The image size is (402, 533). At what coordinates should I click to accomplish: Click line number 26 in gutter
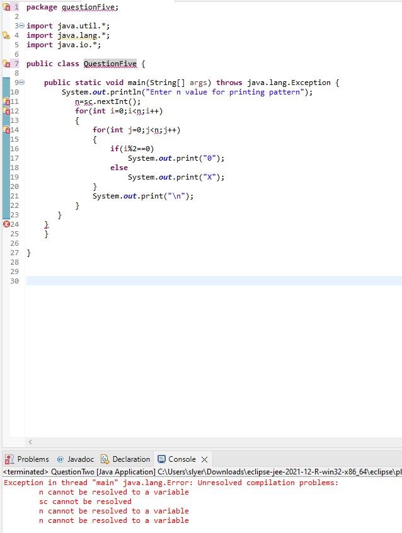[14, 243]
